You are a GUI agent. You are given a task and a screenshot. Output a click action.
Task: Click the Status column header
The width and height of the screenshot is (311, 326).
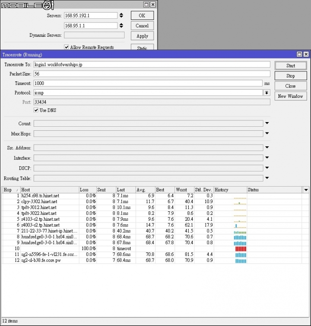tap(274, 190)
